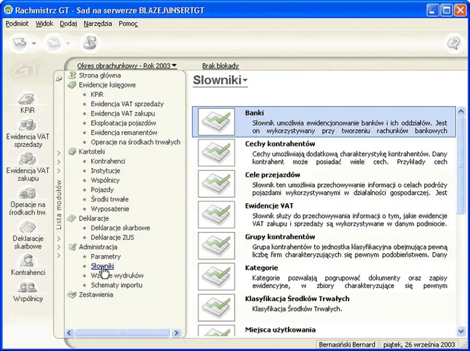Open the Okres obrachunkowy - Rok 2003 dropdown

tap(127, 66)
